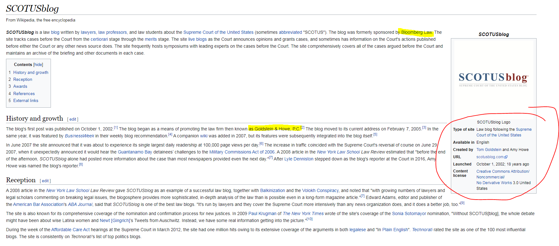Open citation reference 2 after Goldstein & Howe

pos(303,128)
